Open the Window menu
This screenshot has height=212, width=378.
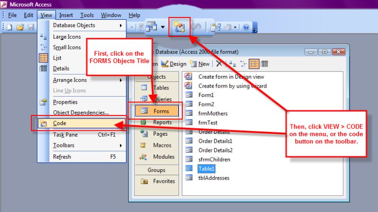pos(111,15)
